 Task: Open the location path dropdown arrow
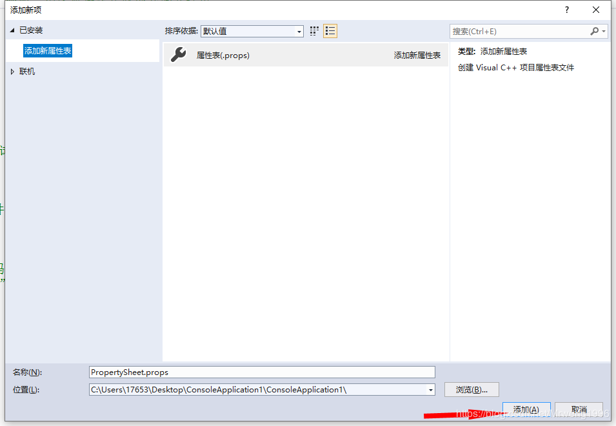[431, 390]
